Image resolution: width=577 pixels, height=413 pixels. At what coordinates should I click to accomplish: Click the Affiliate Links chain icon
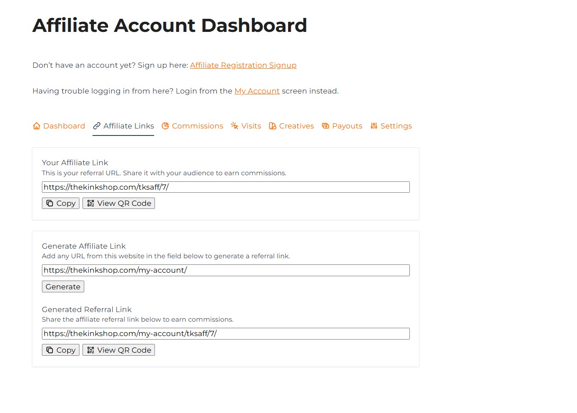pos(97,126)
